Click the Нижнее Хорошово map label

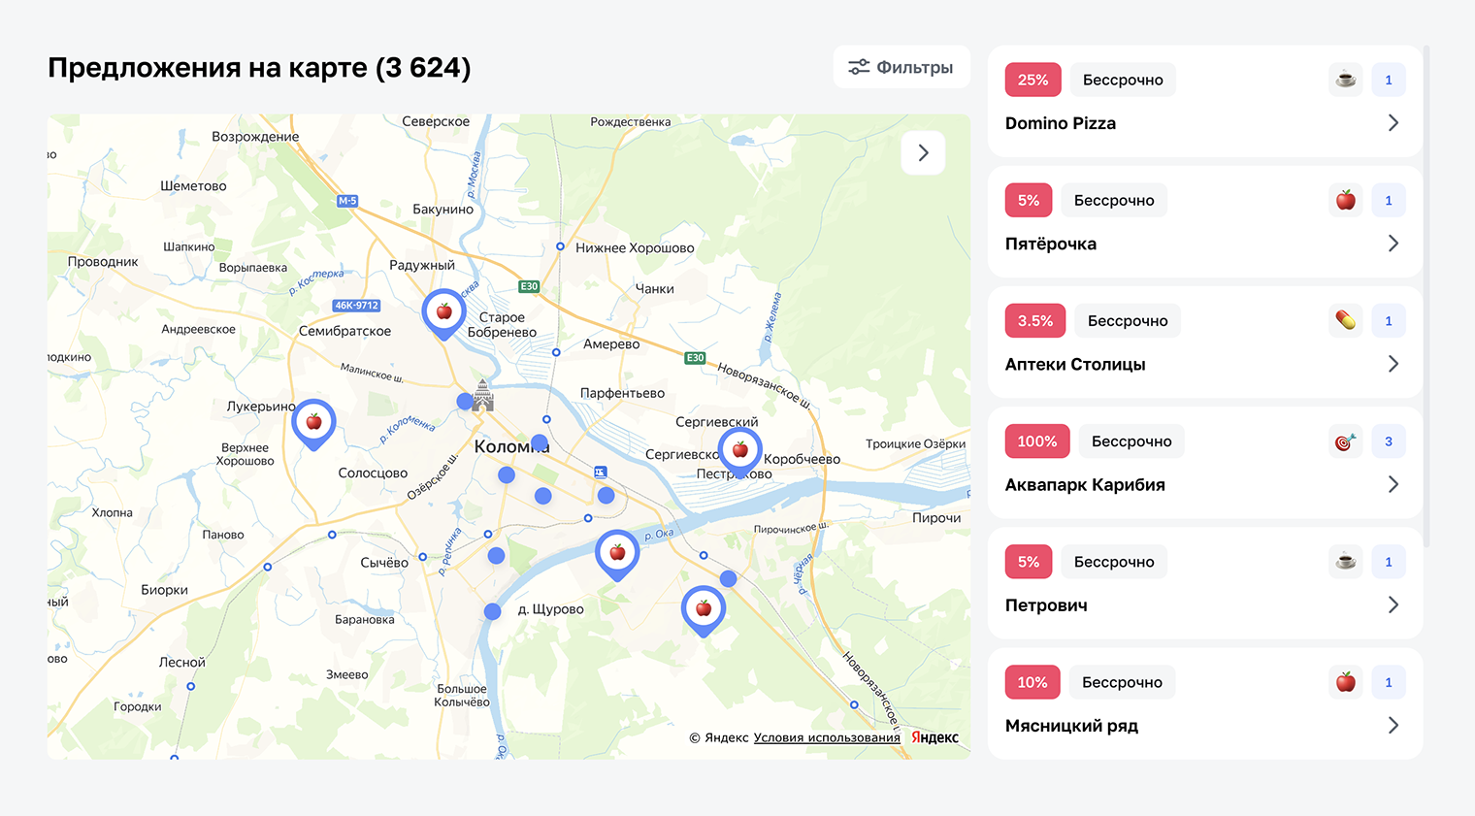(635, 247)
